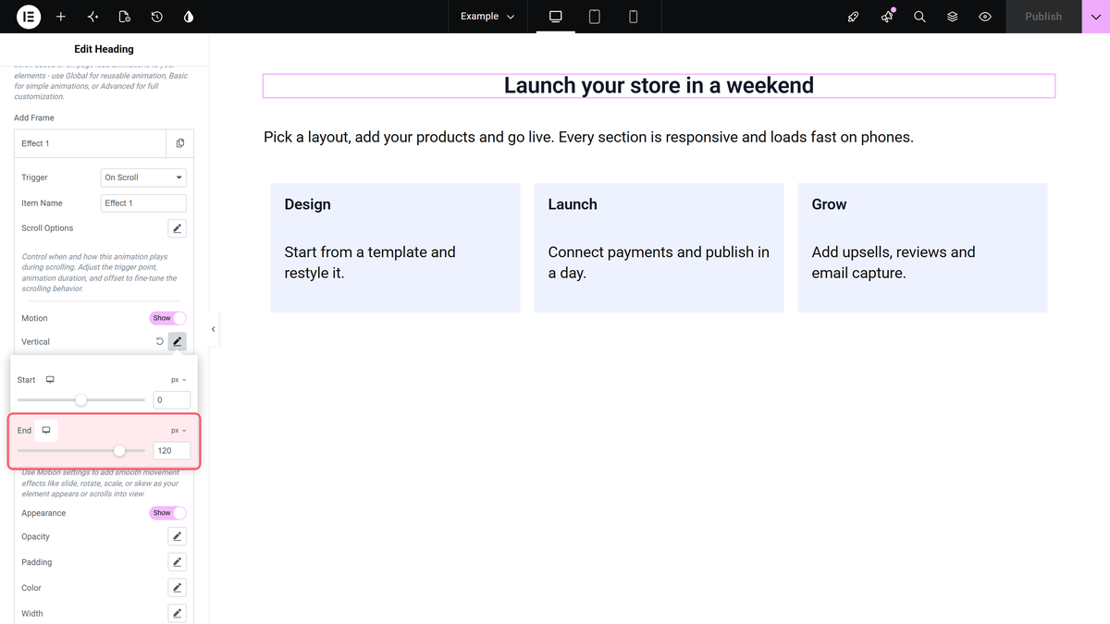
Task: Select the Launch card heading
Action: point(573,204)
